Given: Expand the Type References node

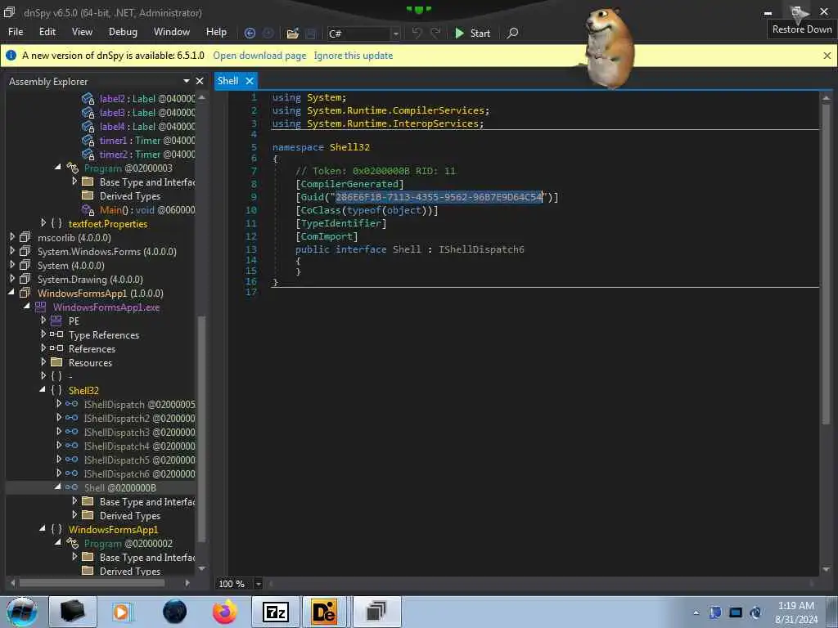Looking at the screenshot, I should tap(43, 334).
